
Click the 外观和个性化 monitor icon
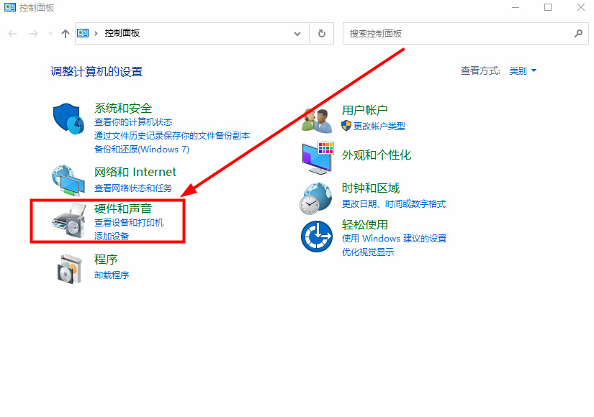(317, 158)
